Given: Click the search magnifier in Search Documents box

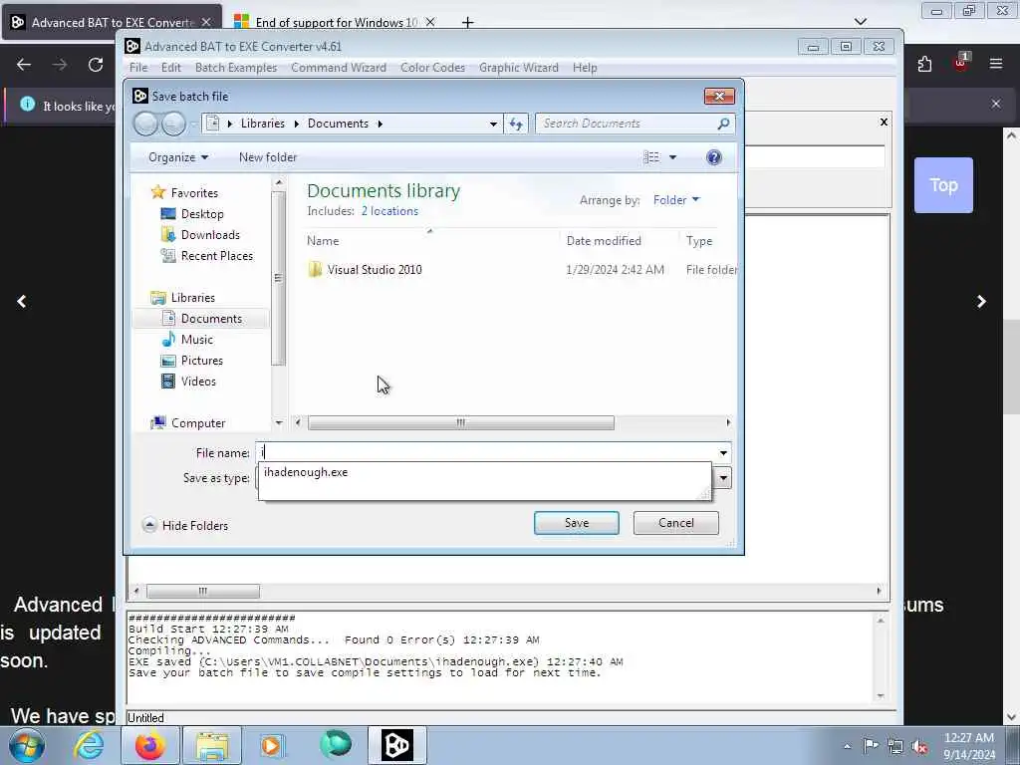Looking at the screenshot, I should tap(723, 124).
